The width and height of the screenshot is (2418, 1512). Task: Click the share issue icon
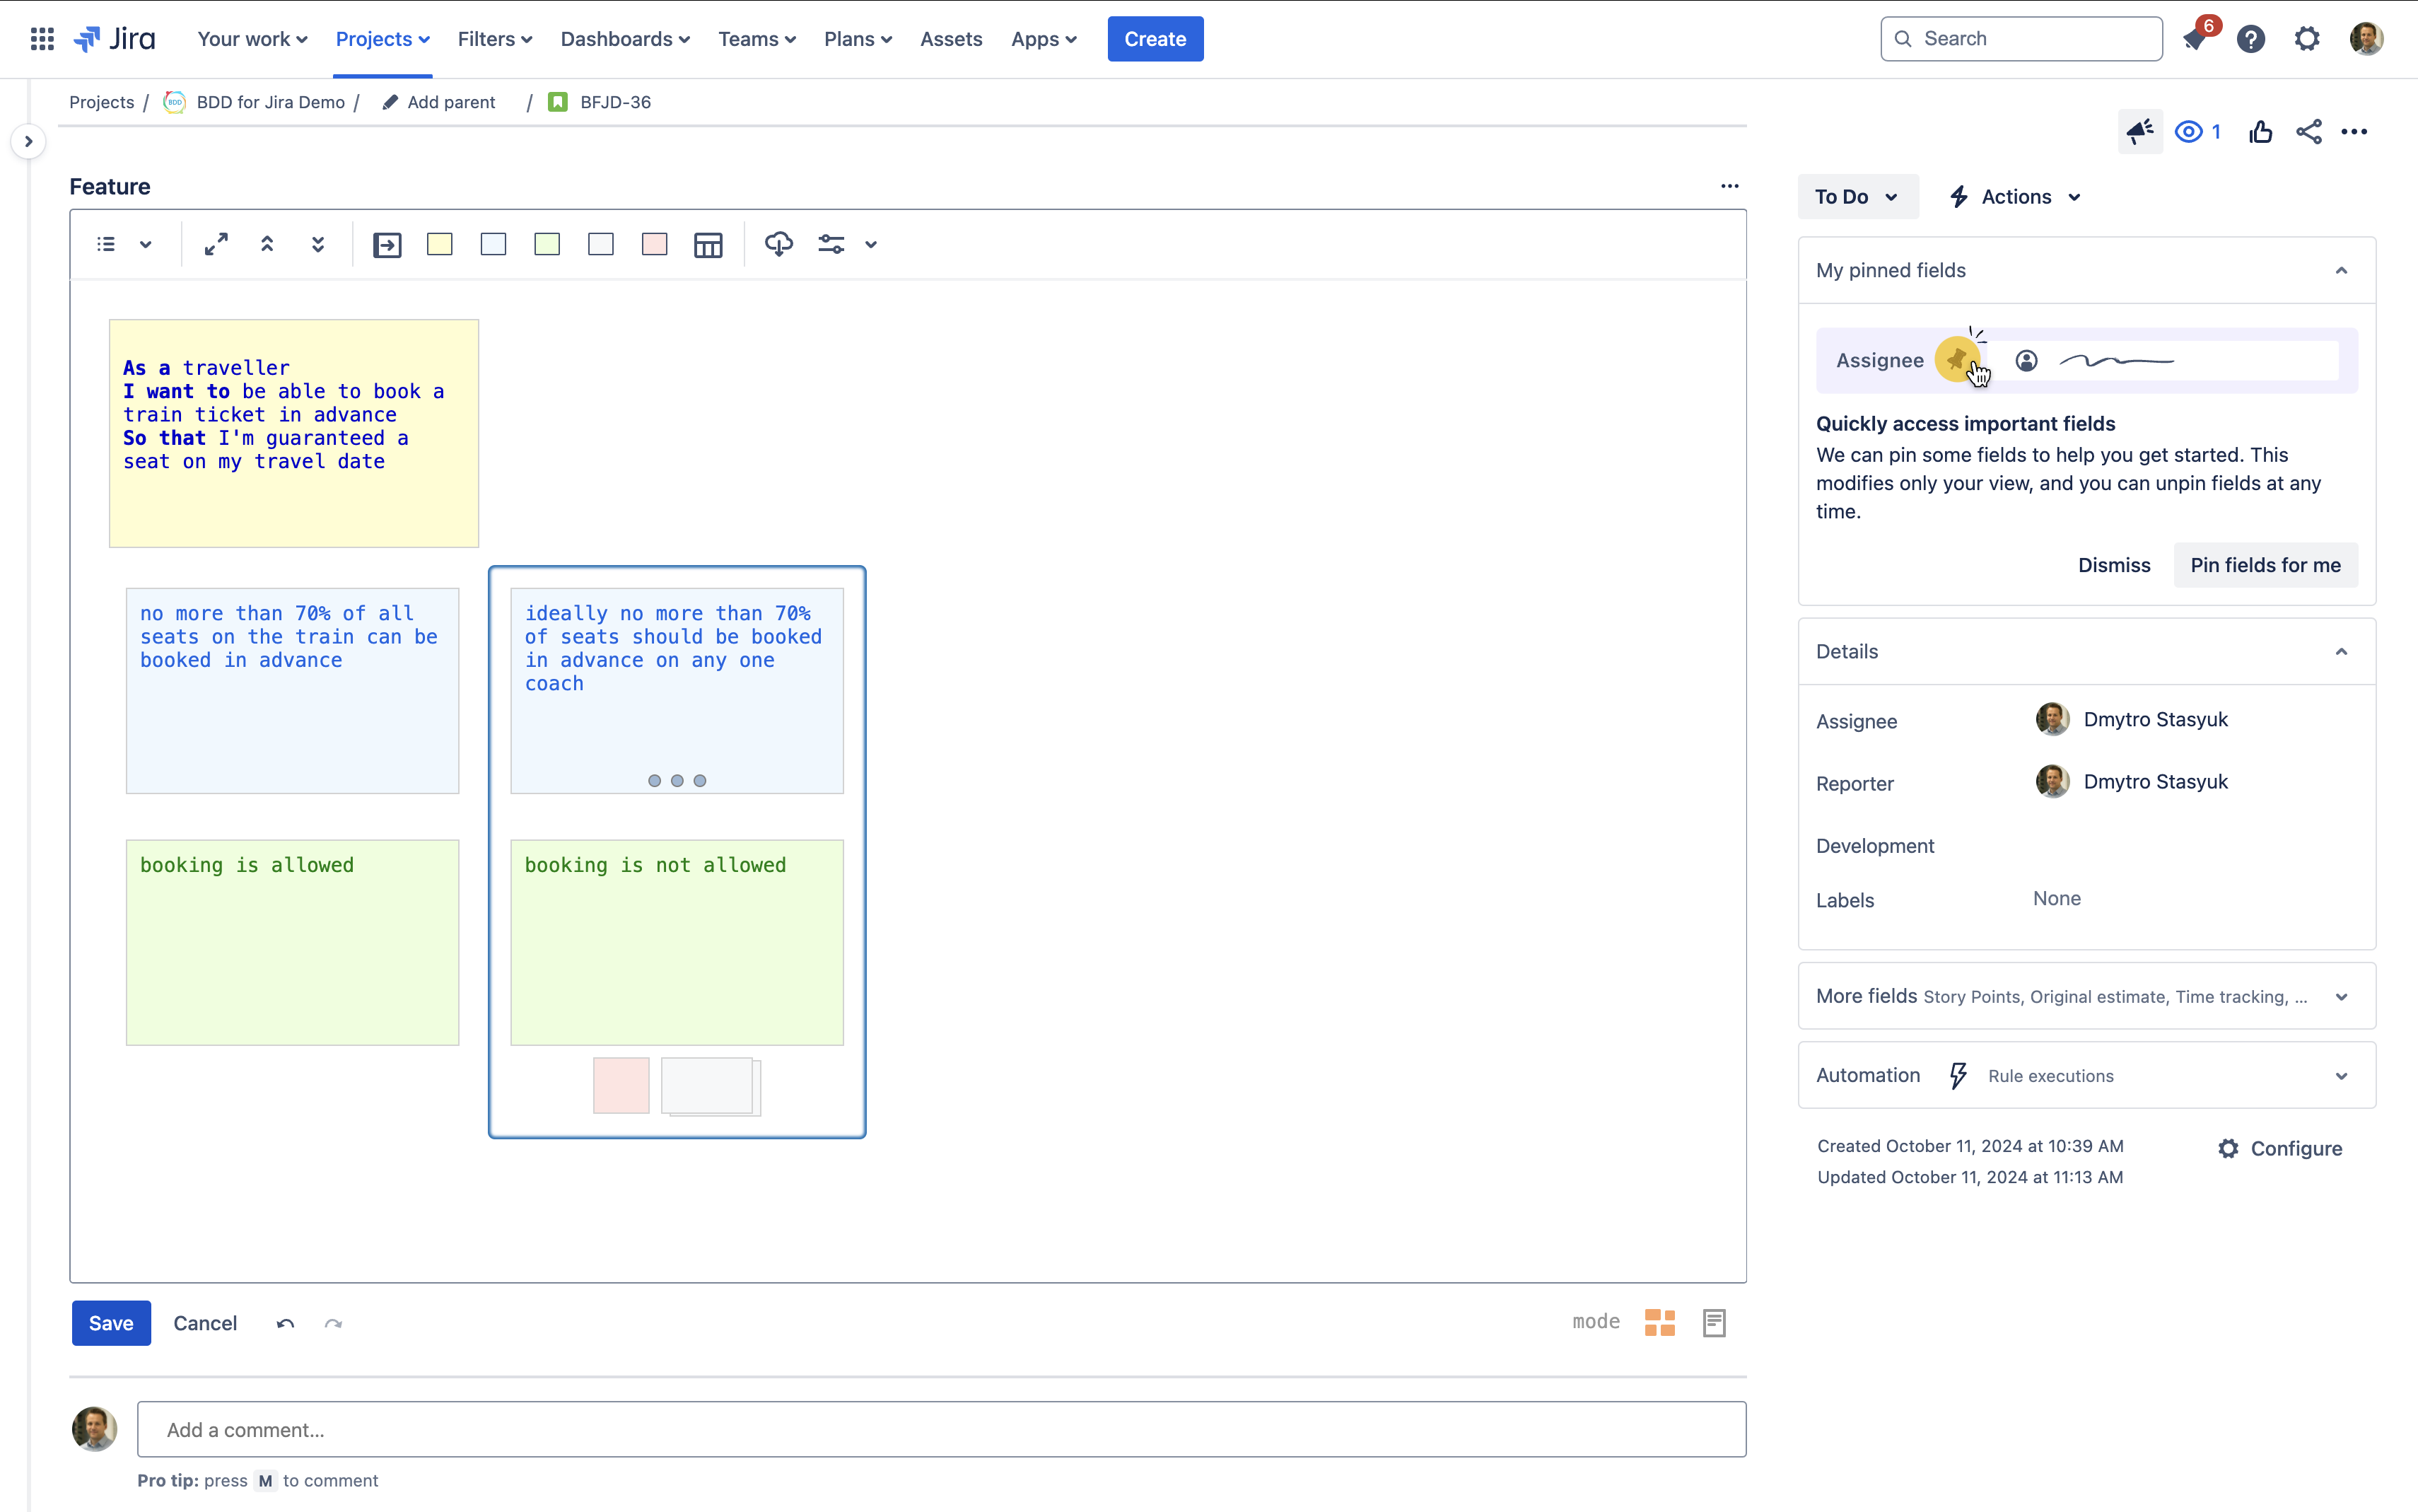(2309, 132)
